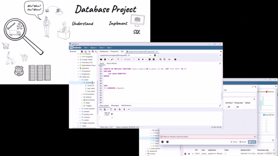Click the Save File icon
This screenshot has width=278, height=156.
point(105,59)
